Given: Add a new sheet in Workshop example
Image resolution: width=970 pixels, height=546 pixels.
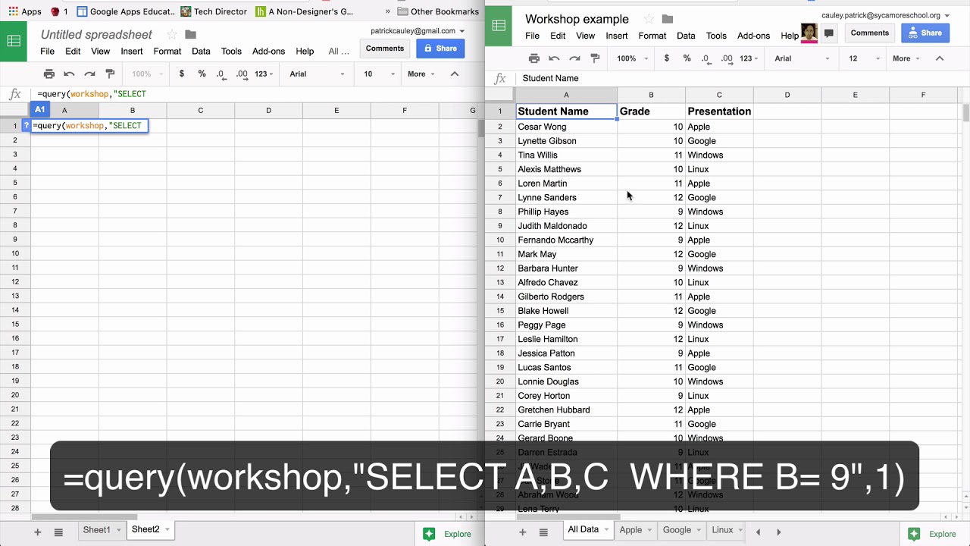Looking at the screenshot, I should (522, 532).
